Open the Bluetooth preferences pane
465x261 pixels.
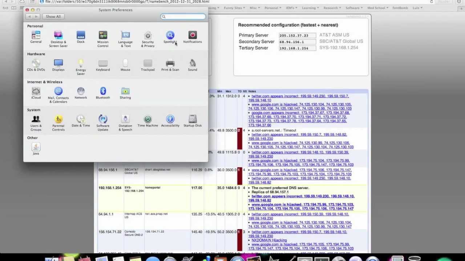pos(103,93)
